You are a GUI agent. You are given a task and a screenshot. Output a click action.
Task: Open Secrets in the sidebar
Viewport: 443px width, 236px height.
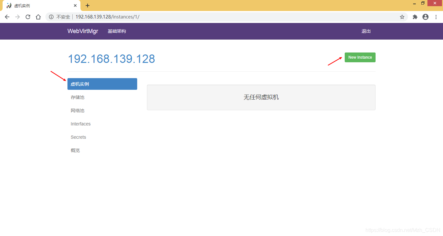coord(102,137)
